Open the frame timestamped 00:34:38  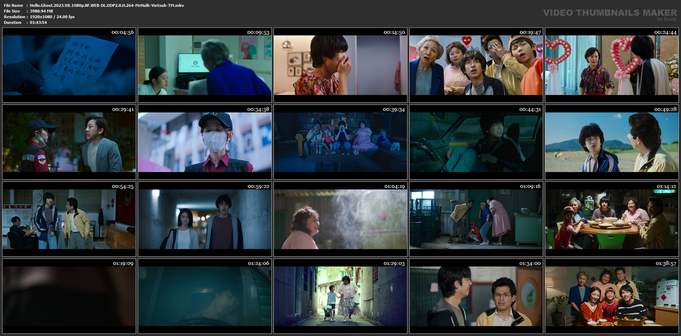point(205,142)
